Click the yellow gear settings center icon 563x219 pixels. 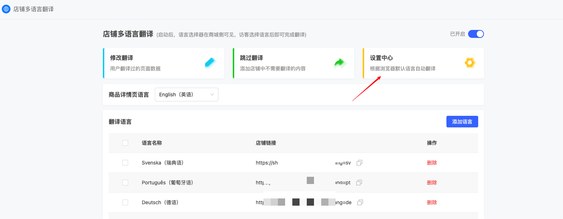[x=470, y=63]
